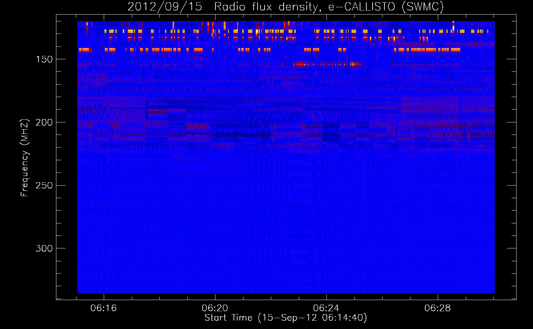
Task: Click the 'e-CALLISTO (SWMC)' title text
Action: pyautogui.click(x=386, y=7)
